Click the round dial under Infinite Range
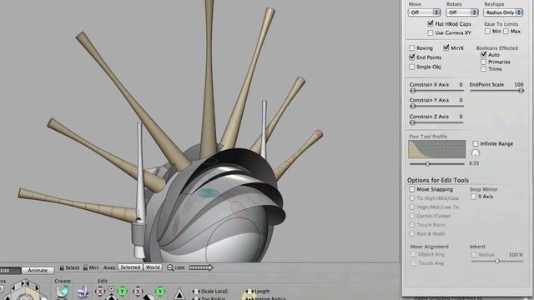The width and height of the screenshot is (534, 300). pos(476,153)
